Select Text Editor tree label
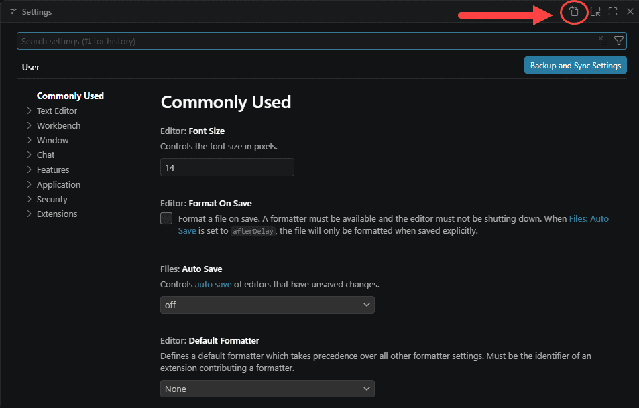The height and width of the screenshot is (408, 639). coord(56,111)
